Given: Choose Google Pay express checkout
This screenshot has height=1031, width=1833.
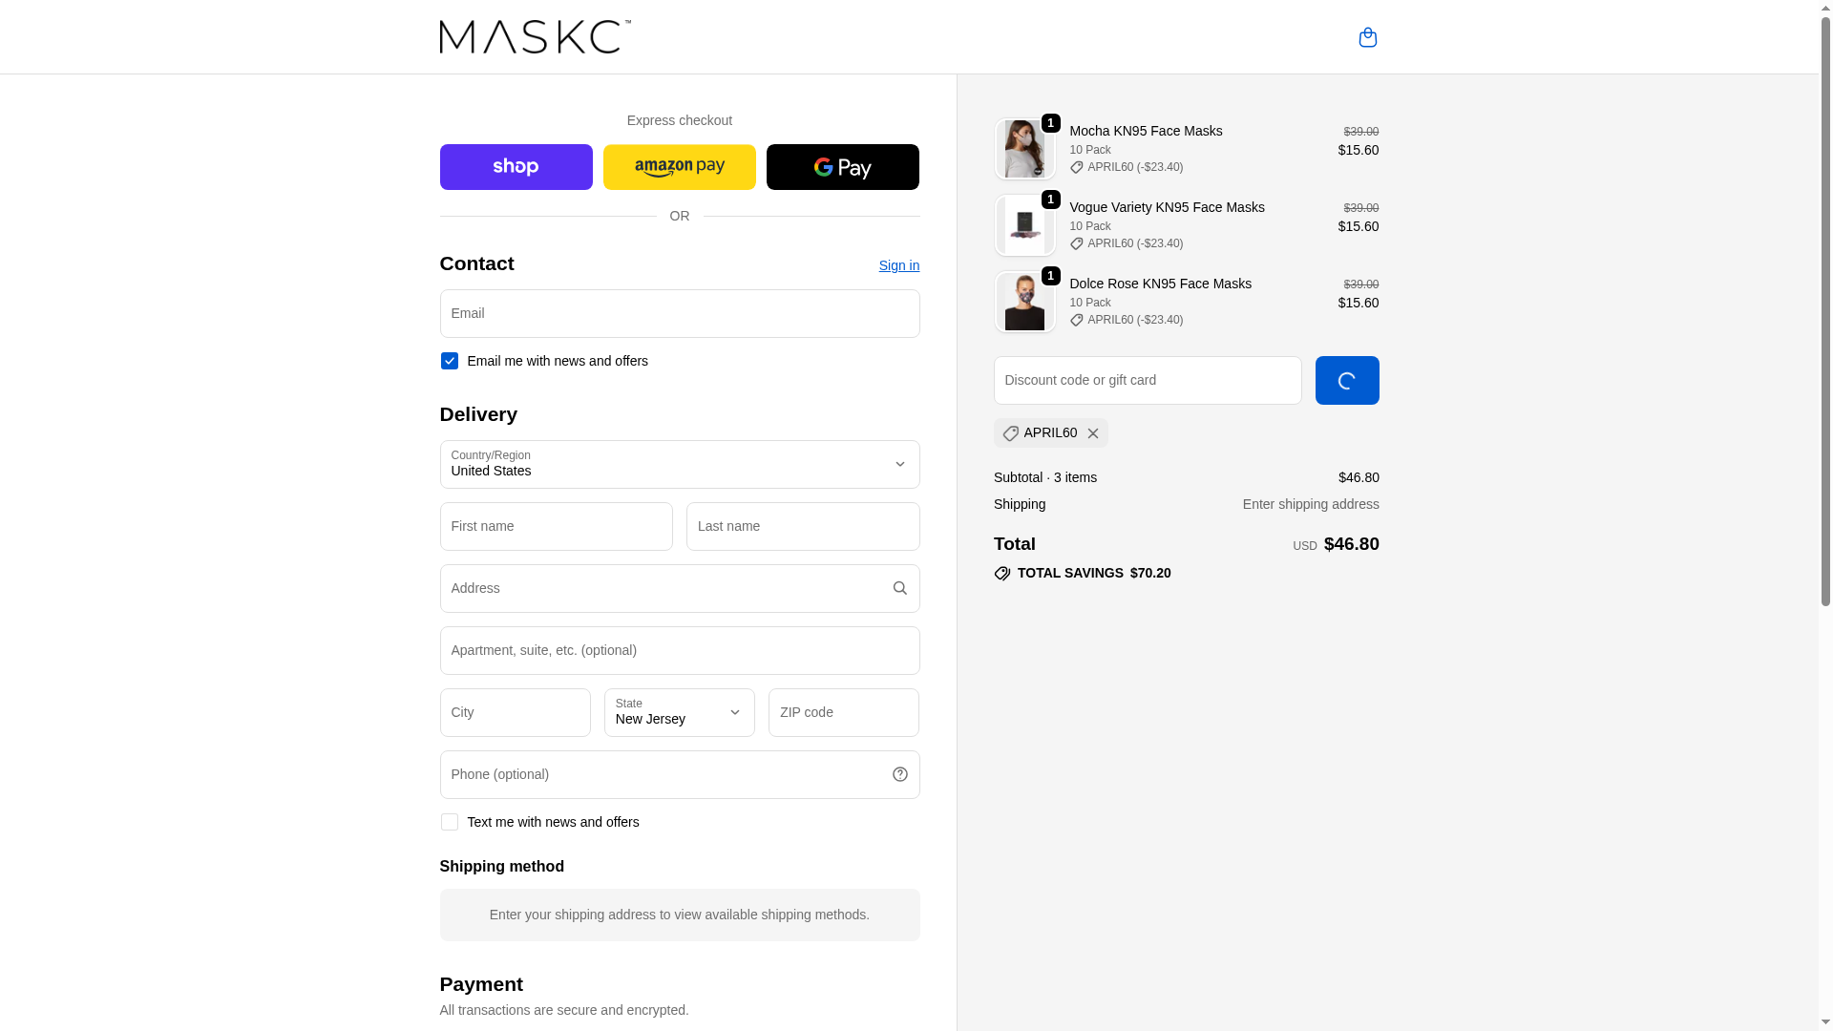Looking at the screenshot, I should click(x=842, y=167).
